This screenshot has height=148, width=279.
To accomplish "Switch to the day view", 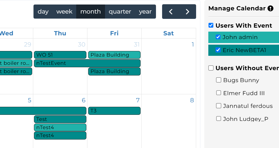I will (x=43, y=12).
